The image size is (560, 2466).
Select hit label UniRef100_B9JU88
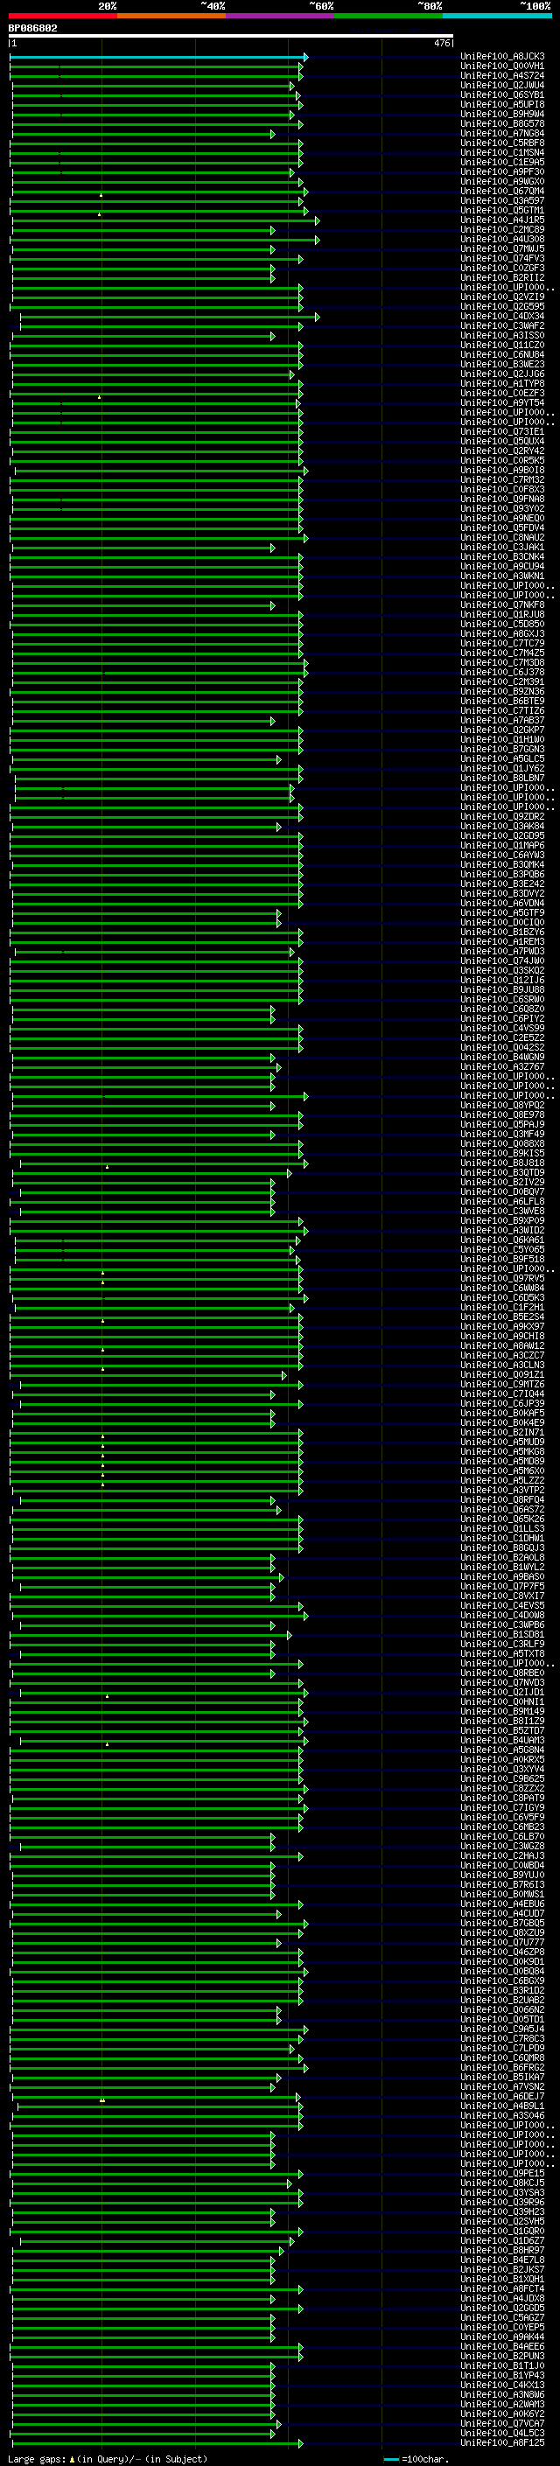(x=502, y=990)
